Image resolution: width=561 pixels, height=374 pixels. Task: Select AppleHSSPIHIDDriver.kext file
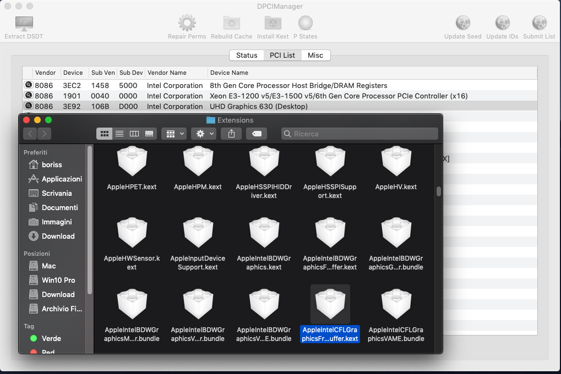pyautogui.click(x=264, y=172)
